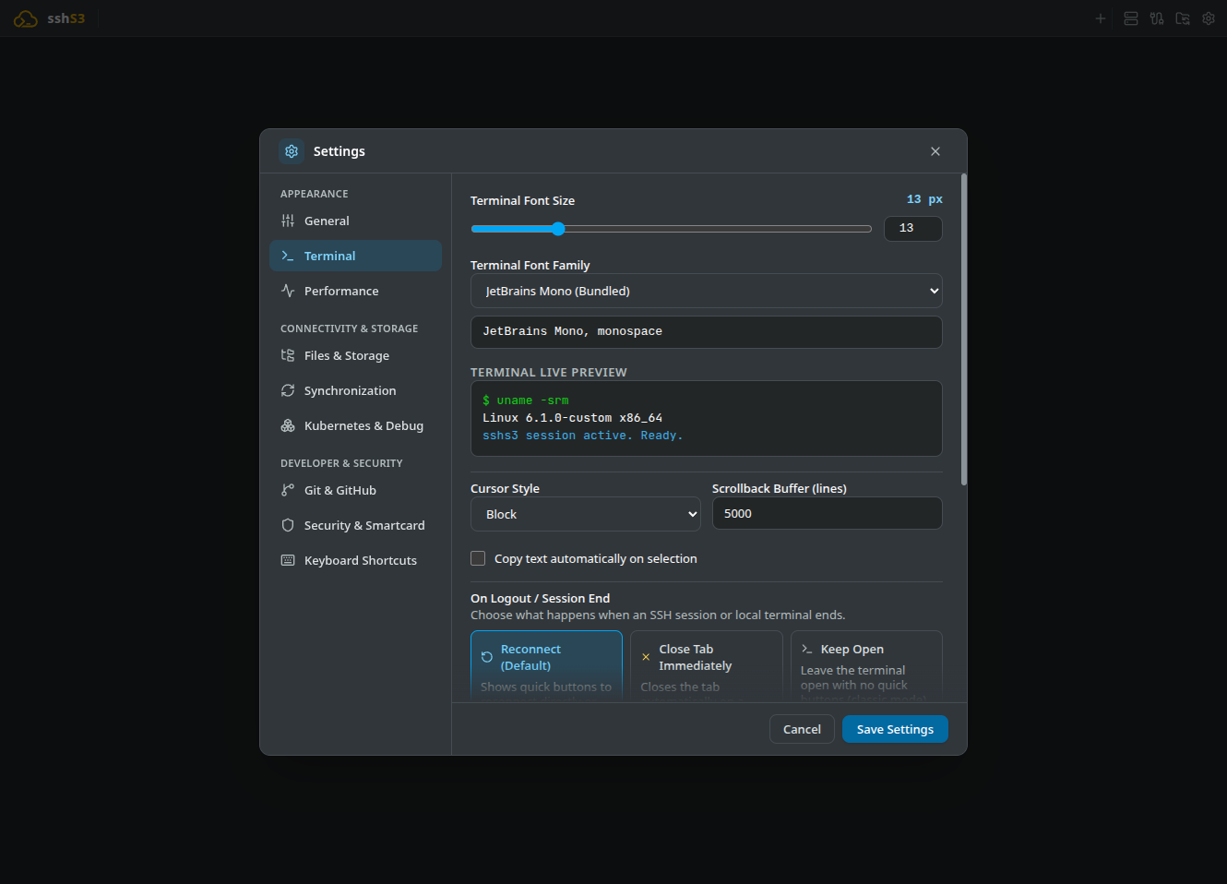Click 'sshs3 session active. Ready.' preview text
This screenshot has height=884, width=1227.
[583, 436]
